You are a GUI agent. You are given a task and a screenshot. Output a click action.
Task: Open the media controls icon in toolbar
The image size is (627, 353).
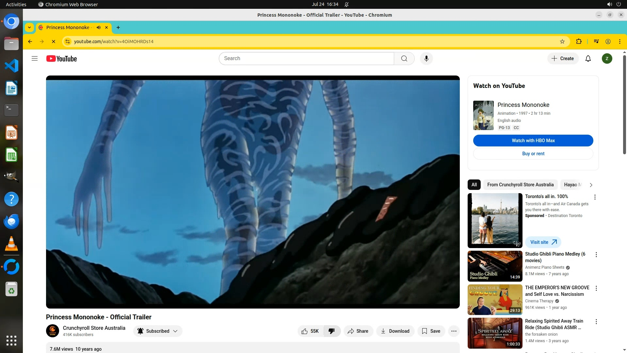(596, 42)
